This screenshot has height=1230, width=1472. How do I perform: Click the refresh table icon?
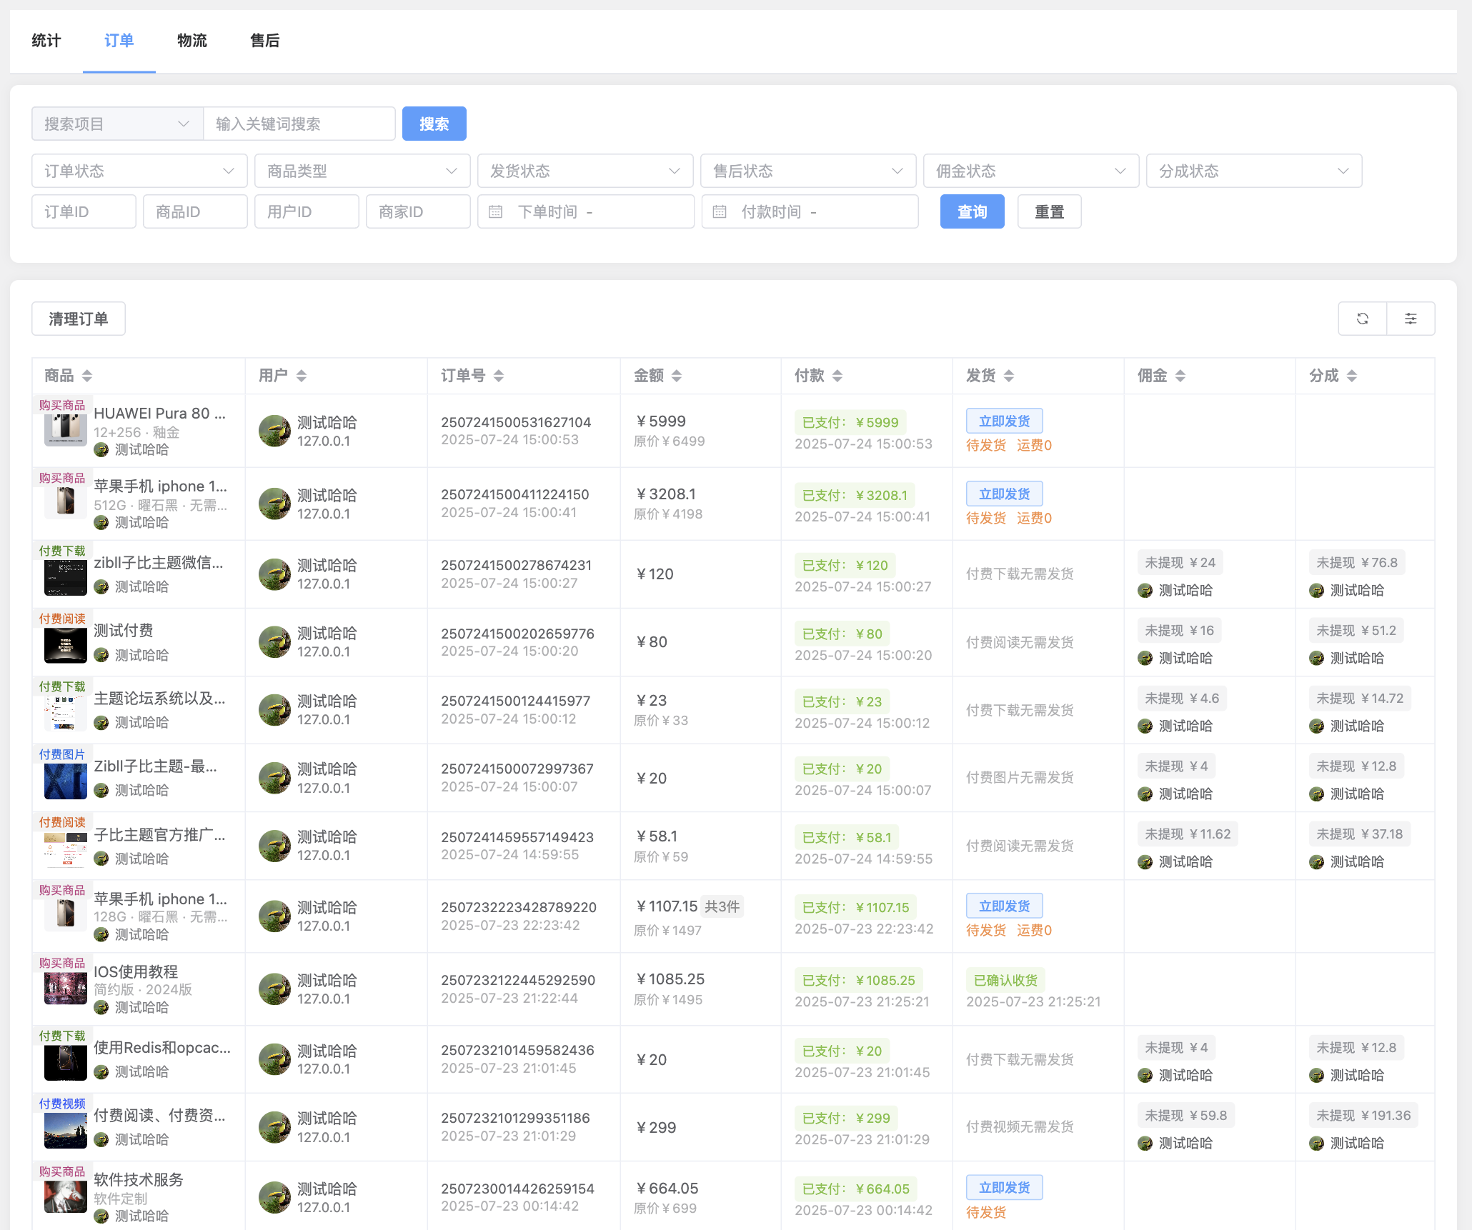1362,319
